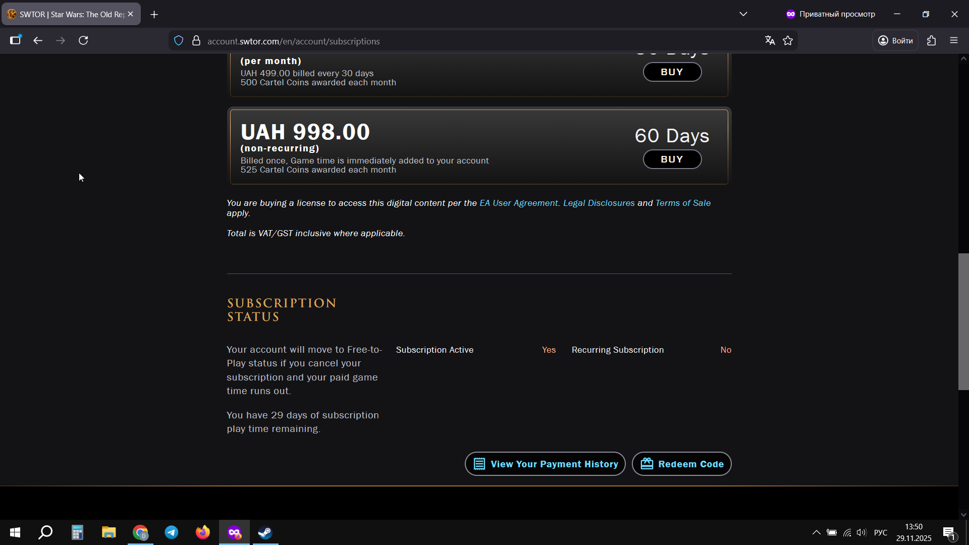Open the tracking protection shield icon
The height and width of the screenshot is (545, 969).
(x=179, y=41)
